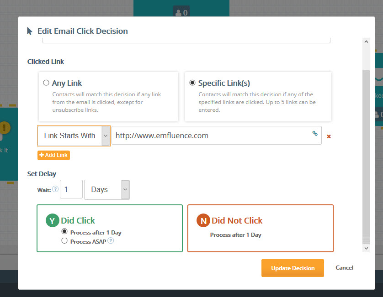Remove the emfluence link with red X

329,136
